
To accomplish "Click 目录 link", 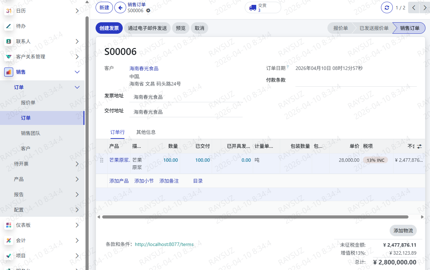I will point(198,181).
